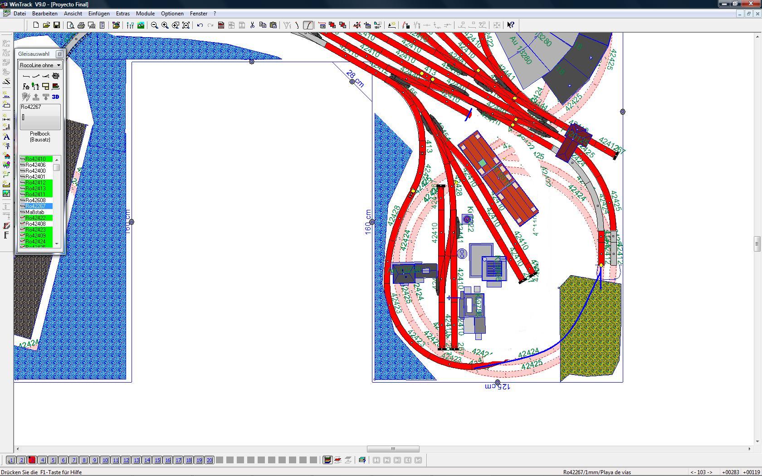Toggle layer 2 button
Viewport: 762px width, 476px height.
[x=21, y=460]
